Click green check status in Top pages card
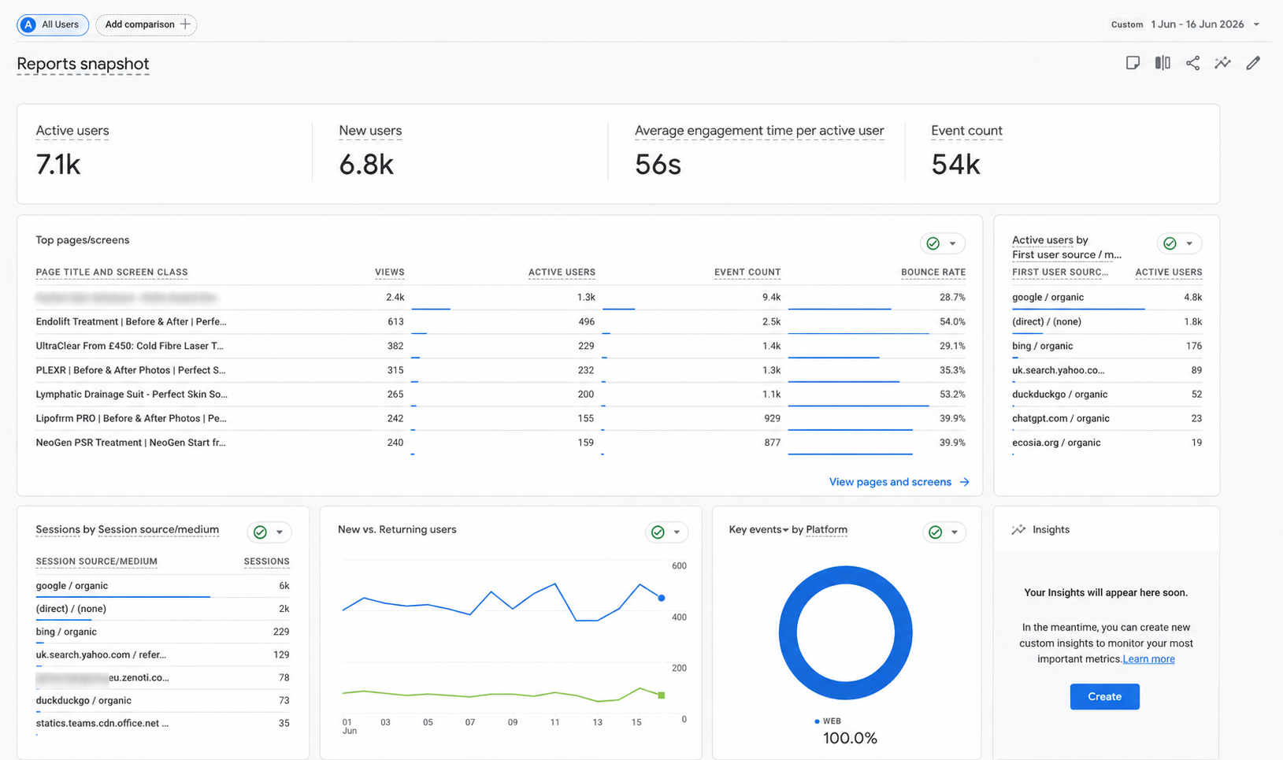Viewport: 1283px width, 760px height. pyautogui.click(x=933, y=243)
